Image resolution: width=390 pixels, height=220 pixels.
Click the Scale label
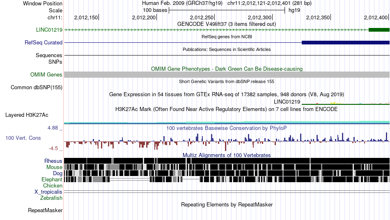click(55, 10)
